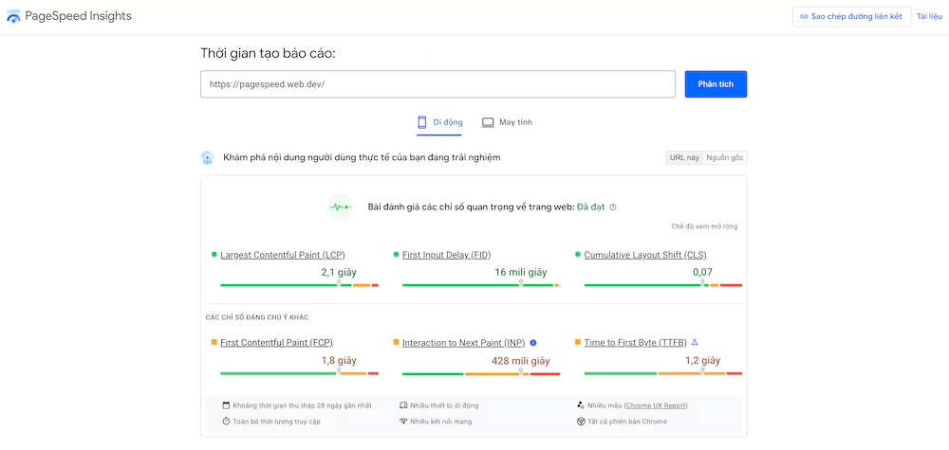
Task: Click the orange square next to First Contentful Paint
Action: tap(214, 343)
